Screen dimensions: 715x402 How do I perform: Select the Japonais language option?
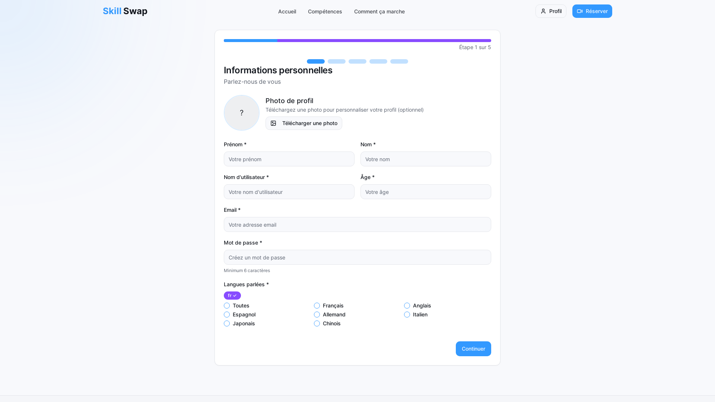pos(227,323)
